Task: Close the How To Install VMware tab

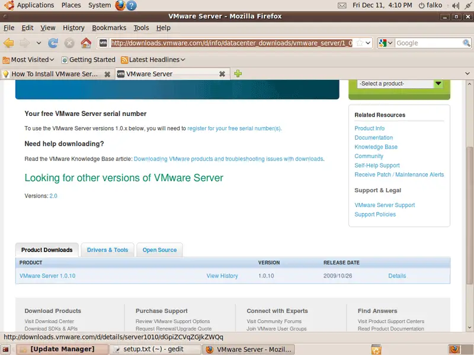Action: pyautogui.click(x=107, y=74)
